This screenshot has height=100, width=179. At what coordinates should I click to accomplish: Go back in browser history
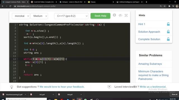[3, 6]
